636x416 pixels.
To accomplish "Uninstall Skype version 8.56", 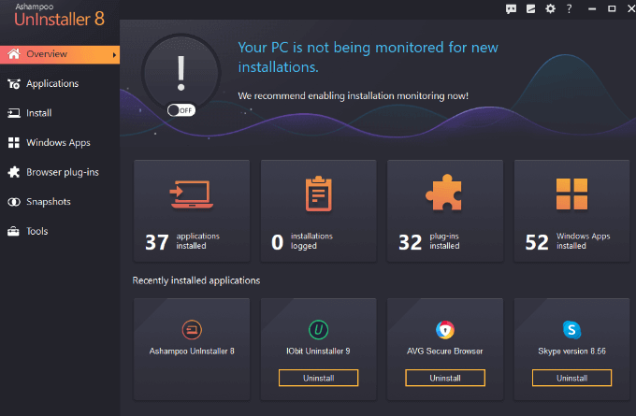I will pyautogui.click(x=571, y=378).
